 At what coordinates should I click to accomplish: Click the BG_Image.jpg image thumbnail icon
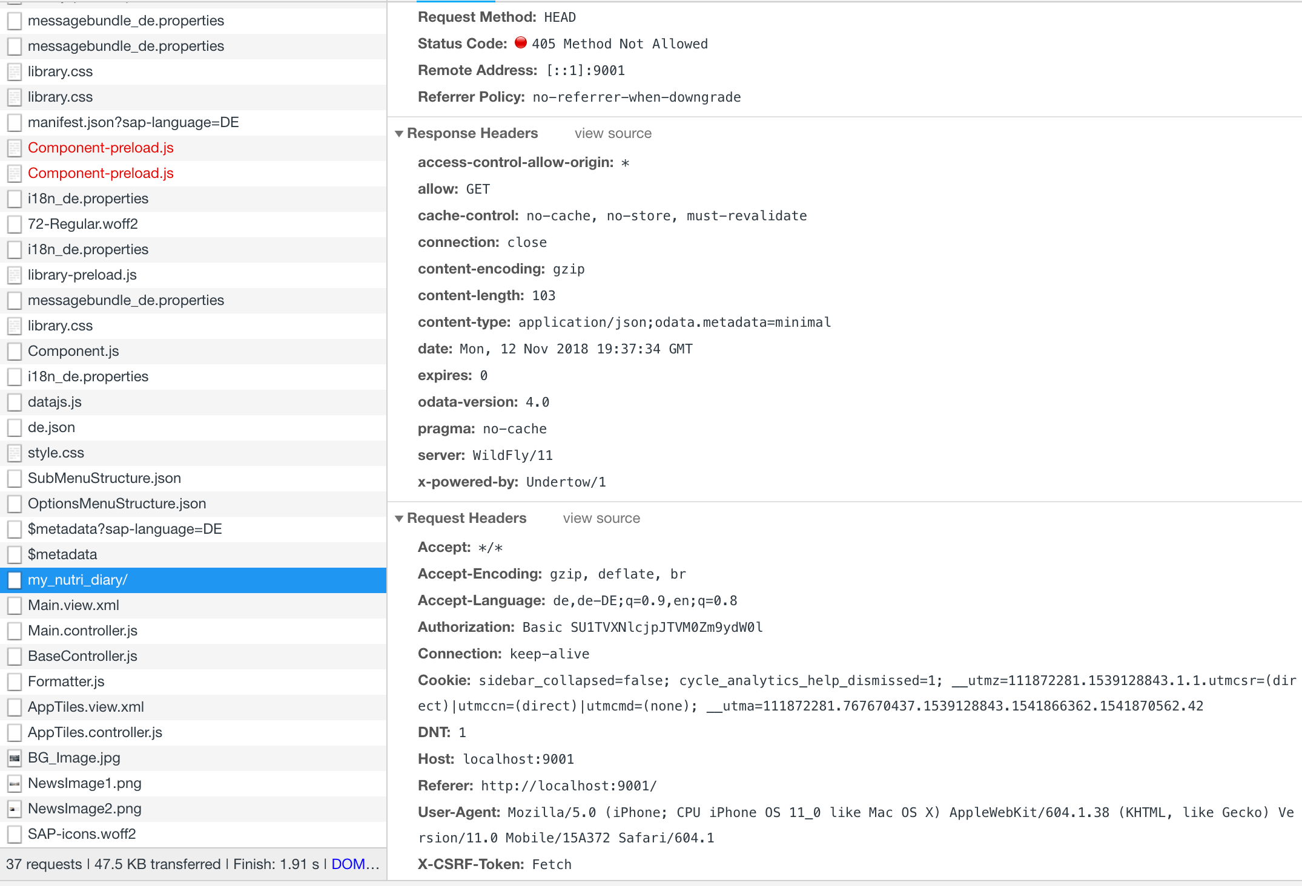coord(15,758)
